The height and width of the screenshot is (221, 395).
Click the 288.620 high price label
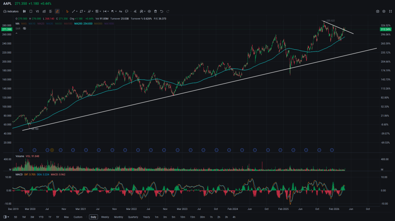click(330, 21)
